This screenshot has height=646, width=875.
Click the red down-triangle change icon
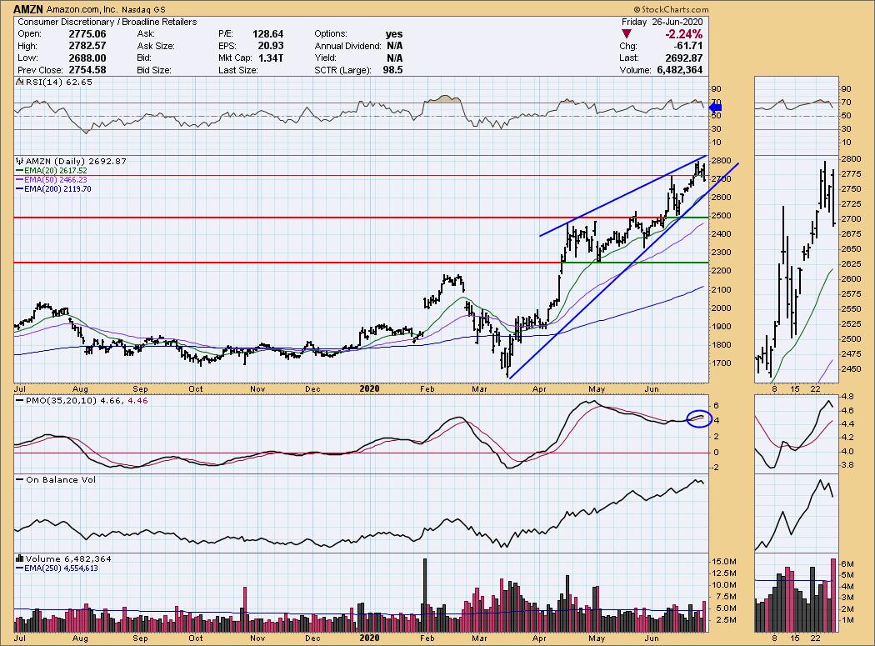(x=626, y=34)
